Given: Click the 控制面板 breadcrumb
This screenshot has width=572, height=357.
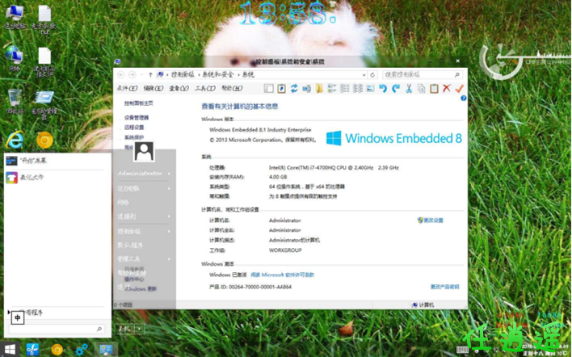Looking at the screenshot, I should [x=183, y=75].
